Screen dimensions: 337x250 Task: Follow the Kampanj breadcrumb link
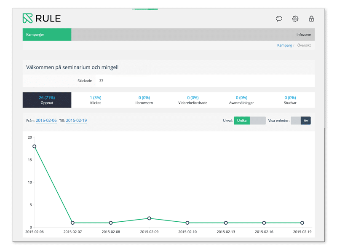284,45
